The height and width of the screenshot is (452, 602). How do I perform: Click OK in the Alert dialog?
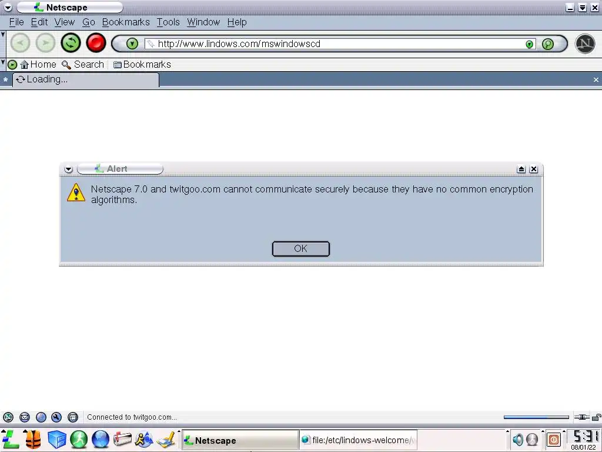300,249
